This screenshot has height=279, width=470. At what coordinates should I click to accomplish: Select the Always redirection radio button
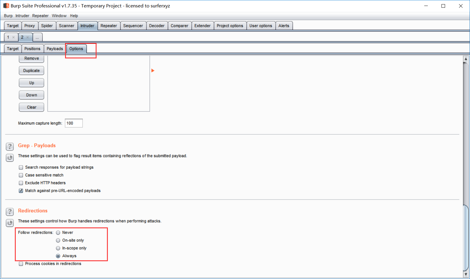(58, 256)
